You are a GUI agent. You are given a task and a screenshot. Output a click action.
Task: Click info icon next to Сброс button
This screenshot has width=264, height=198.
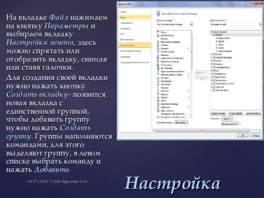(234, 118)
